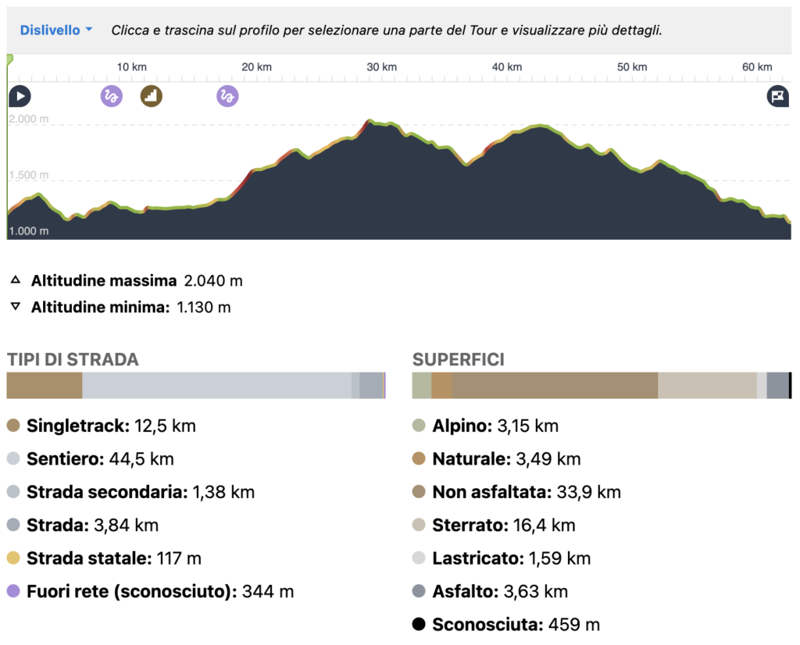Click the Alpino segment in surfaces bar
The width and height of the screenshot is (800, 645).
pos(422,386)
